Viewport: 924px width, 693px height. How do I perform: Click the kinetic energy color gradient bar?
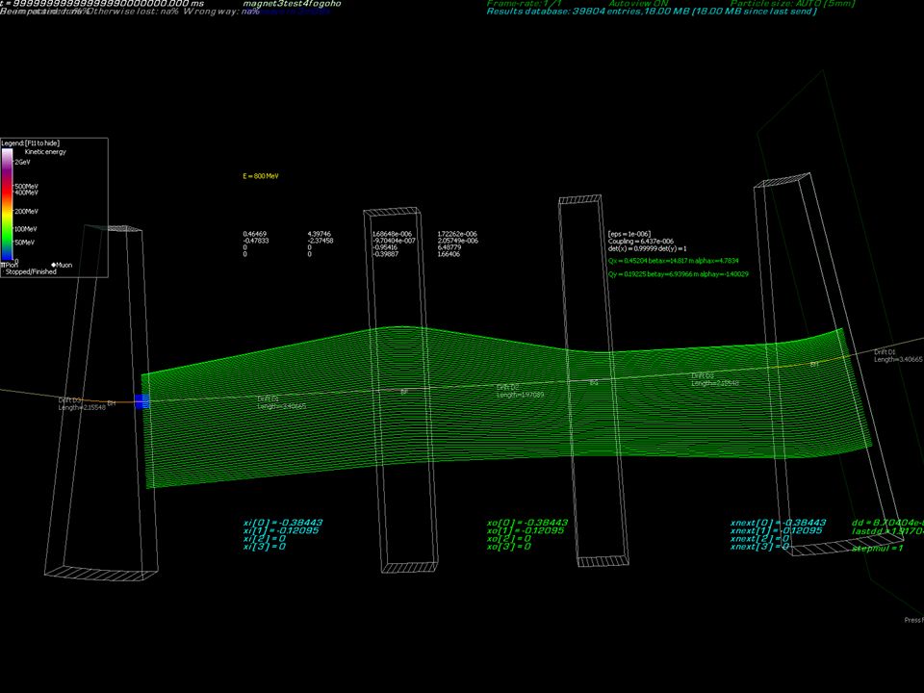point(7,204)
